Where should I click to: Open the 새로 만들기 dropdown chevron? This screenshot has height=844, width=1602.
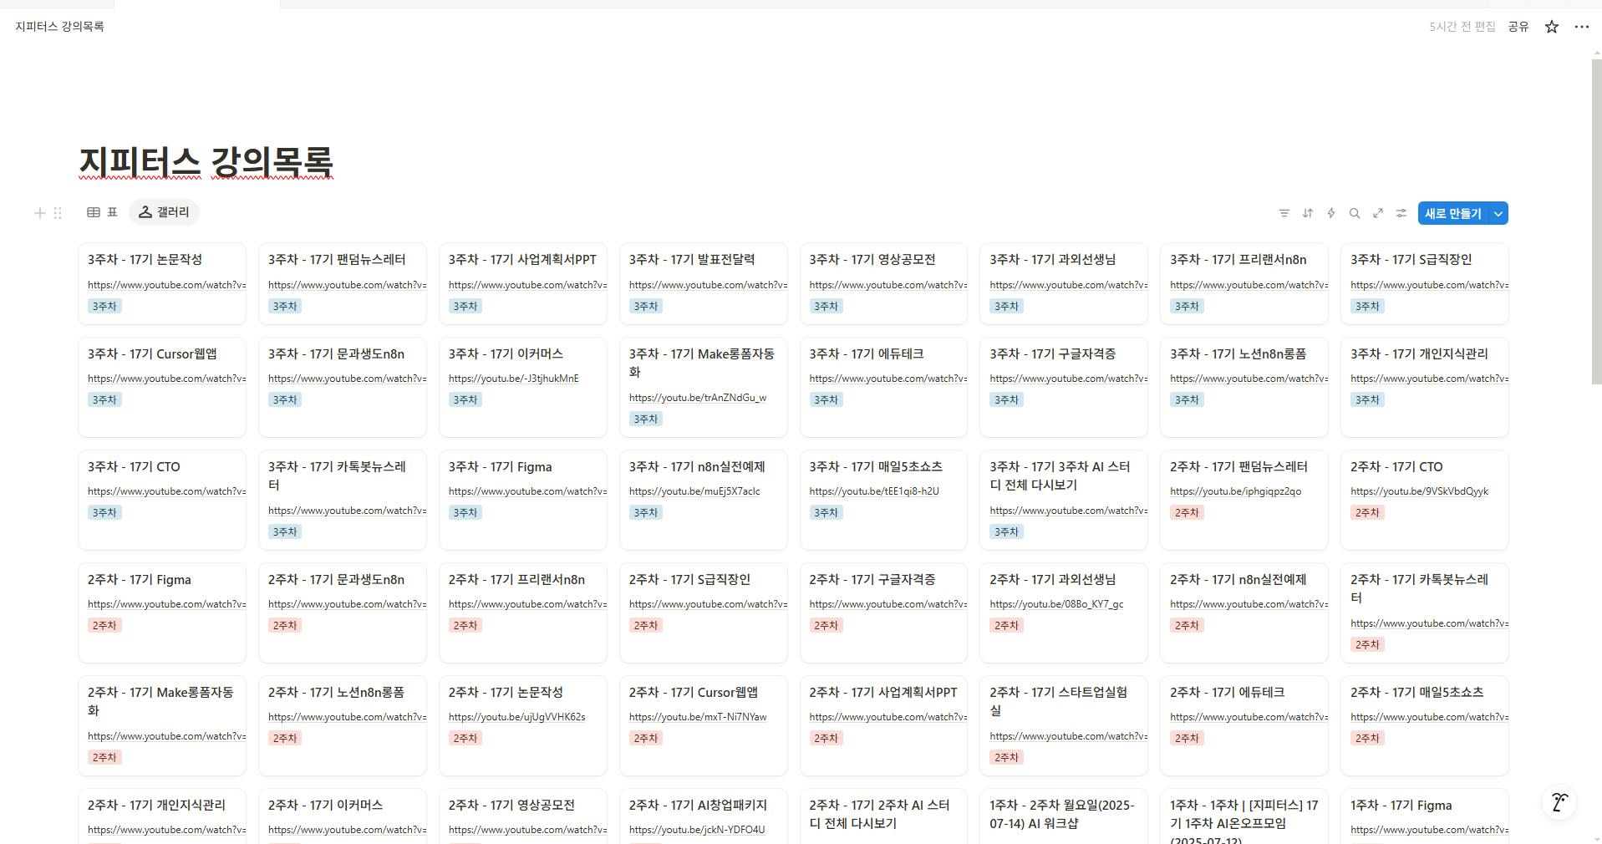pos(1497,213)
